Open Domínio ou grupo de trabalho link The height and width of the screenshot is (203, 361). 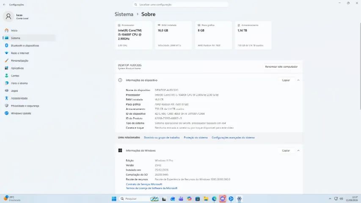point(162,137)
